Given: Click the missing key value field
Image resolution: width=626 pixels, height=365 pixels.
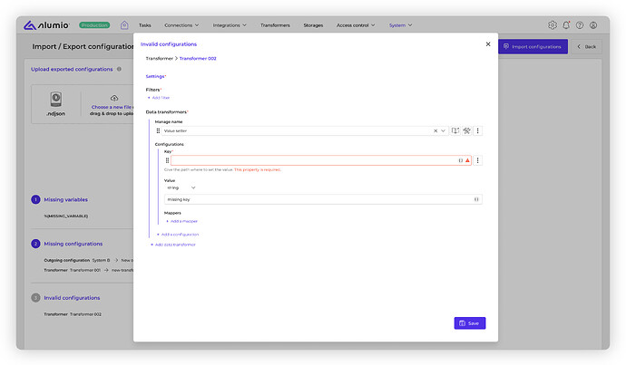Looking at the screenshot, I should (x=323, y=199).
